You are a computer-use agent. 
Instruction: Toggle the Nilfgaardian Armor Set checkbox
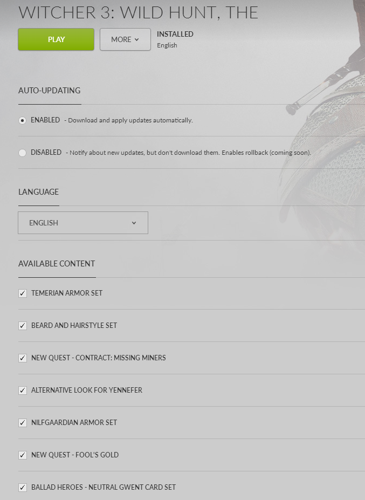coord(23,423)
